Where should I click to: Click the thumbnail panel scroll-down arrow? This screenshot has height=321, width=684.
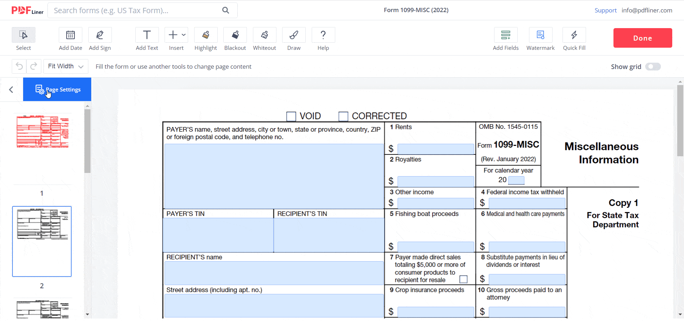click(x=87, y=315)
